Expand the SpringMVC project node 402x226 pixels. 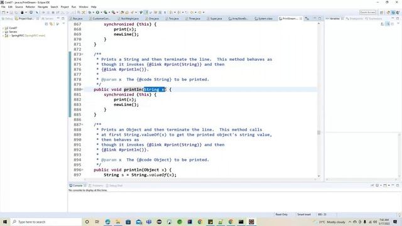(3, 36)
